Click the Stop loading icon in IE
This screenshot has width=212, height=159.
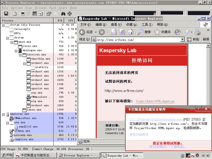click(x=114, y=32)
